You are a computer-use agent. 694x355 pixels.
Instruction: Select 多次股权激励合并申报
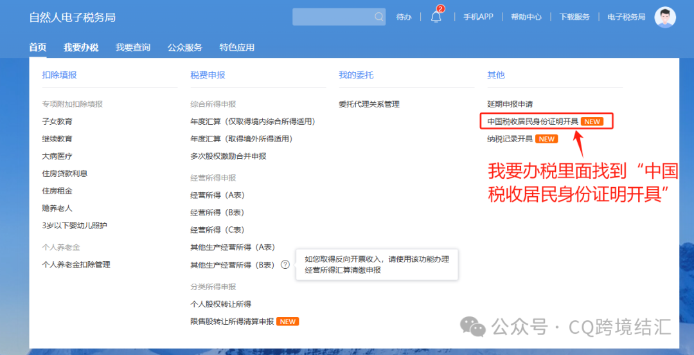[228, 156]
